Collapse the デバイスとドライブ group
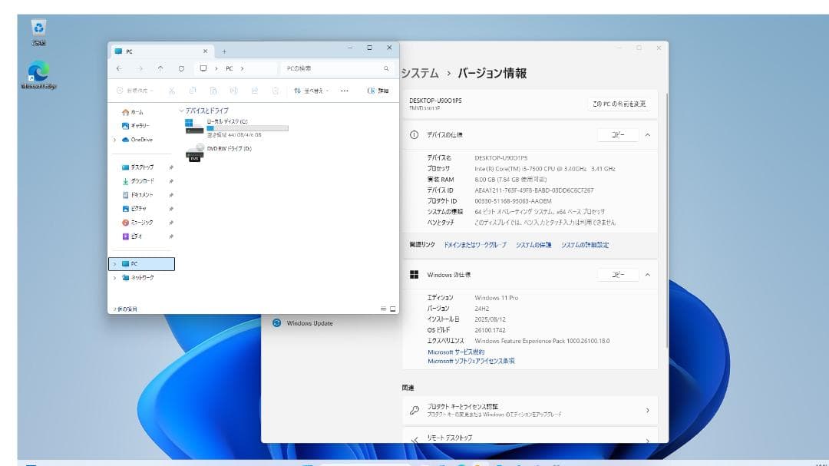The image size is (829, 466). pyautogui.click(x=183, y=111)
